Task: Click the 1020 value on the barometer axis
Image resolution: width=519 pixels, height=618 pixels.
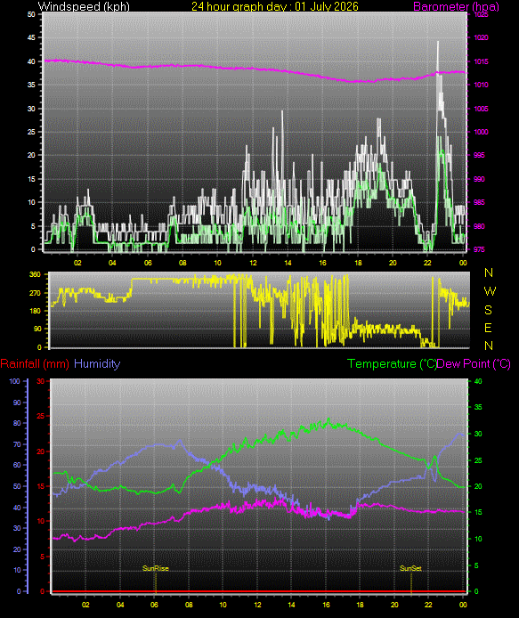Action: pyautogui.click(x=481, y=37)
